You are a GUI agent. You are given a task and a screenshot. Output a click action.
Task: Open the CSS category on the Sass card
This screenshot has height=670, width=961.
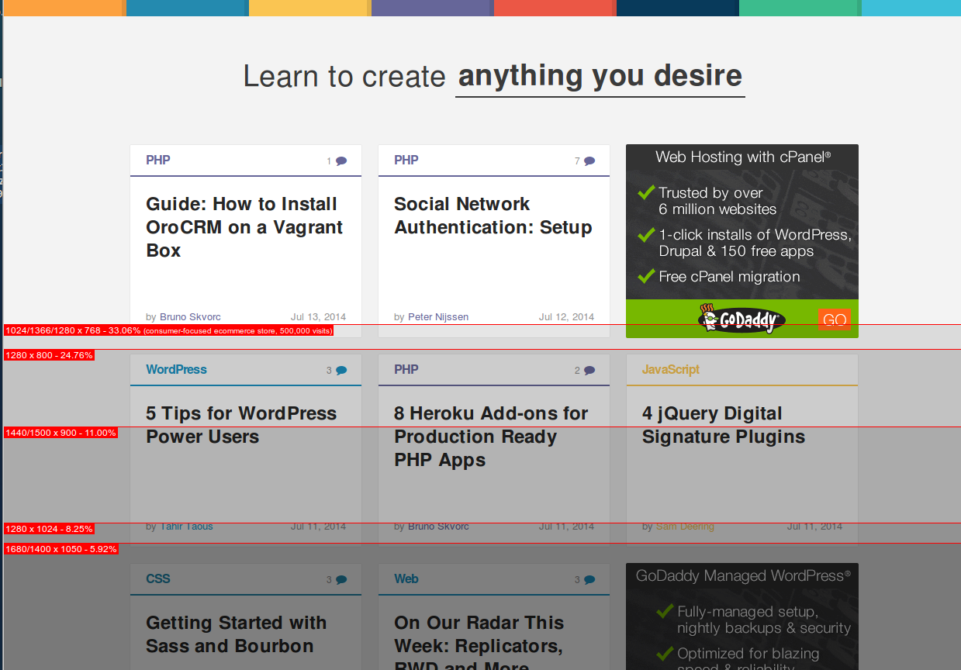157,579
